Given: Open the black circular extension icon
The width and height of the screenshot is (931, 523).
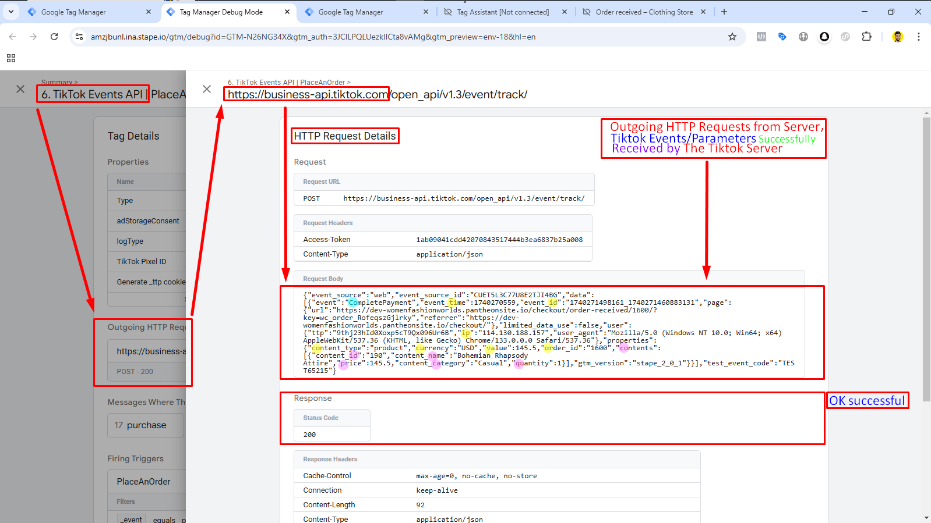Looking at the screenshot, I should coord(824,37).
